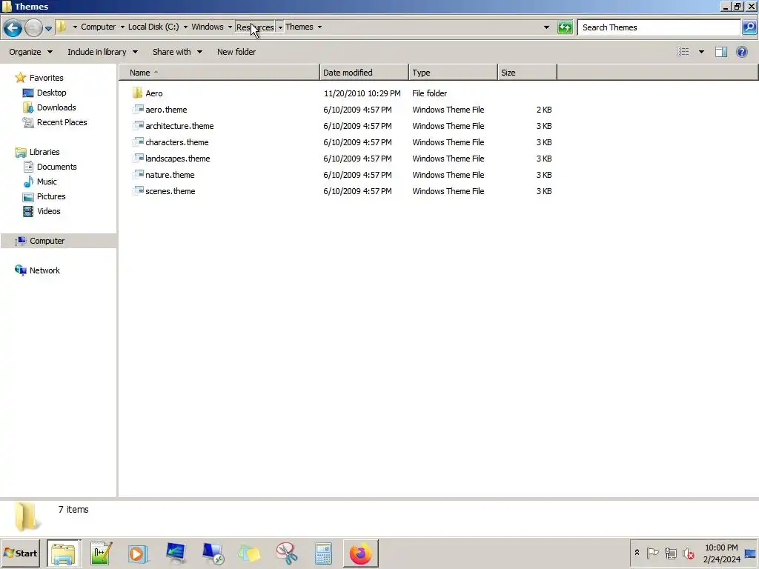Image resolution: width=759 pixels, height=569 pixels.
Task: Open Calculator from the taskbar
Action: tap(323, 553)
